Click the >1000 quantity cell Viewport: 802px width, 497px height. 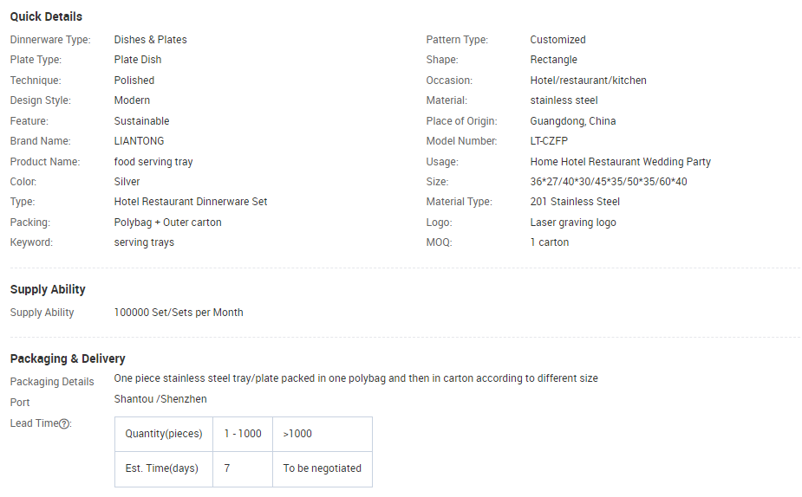(x=297, y=434)
